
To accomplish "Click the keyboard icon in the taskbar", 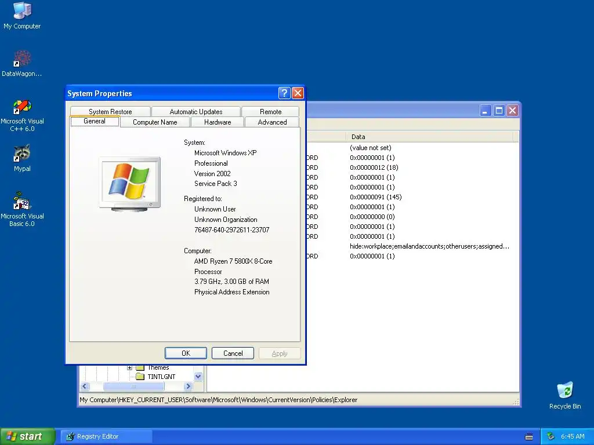I will click(x=529, y=437).
